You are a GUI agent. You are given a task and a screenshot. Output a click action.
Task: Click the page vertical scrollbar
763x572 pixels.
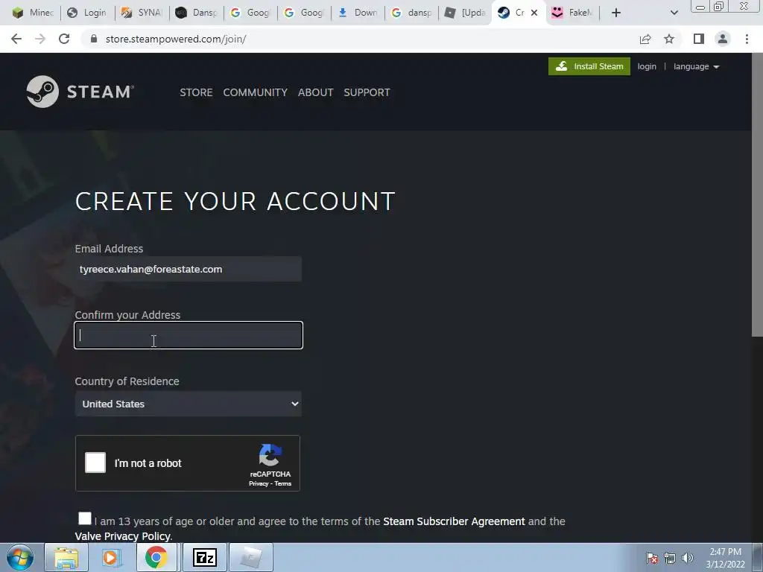point(757,194)
